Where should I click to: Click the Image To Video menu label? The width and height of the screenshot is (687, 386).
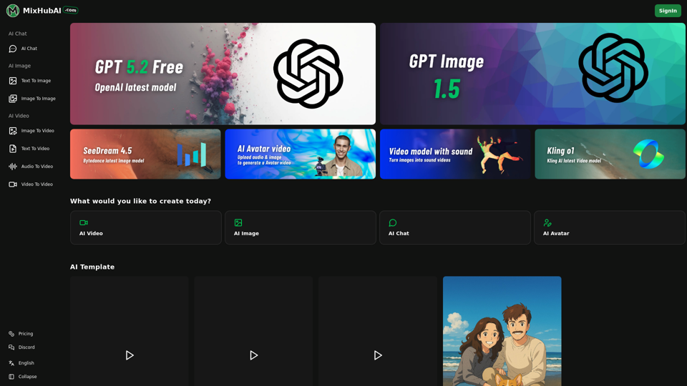click(x=38, y=131)
